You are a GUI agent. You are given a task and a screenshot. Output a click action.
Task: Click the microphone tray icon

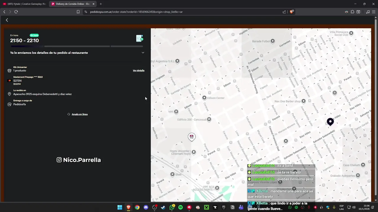[334, 207]
